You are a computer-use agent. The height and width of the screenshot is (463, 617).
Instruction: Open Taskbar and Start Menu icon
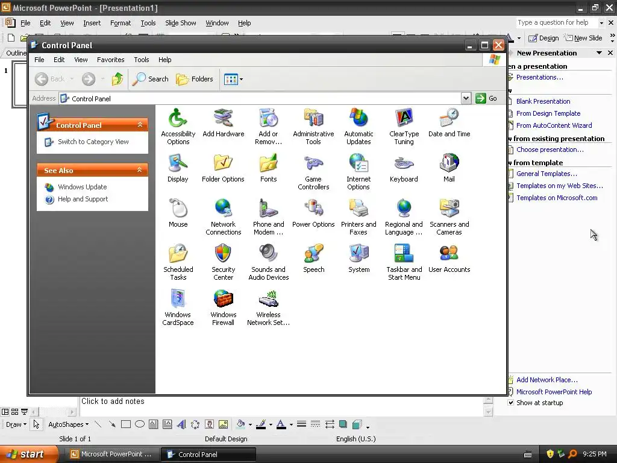(x=404, y=262)
